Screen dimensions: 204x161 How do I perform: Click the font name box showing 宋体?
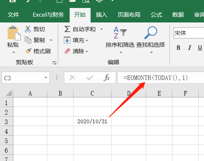point(189,33)
